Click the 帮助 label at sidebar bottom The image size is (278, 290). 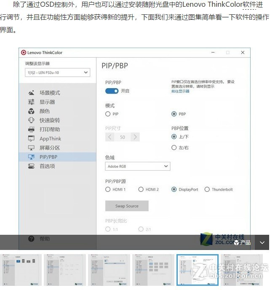[45, 239]
